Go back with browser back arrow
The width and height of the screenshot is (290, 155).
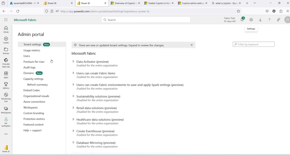4,11
